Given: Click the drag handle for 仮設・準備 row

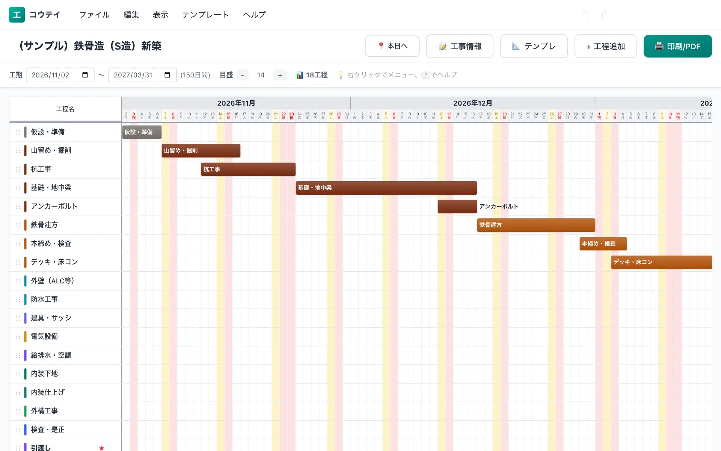Looking at the screenshot, I should pyautogui.click(x=18, y=132).
